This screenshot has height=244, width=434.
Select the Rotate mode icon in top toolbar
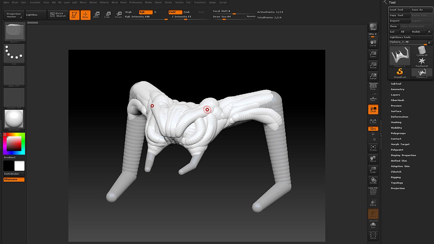pyautogui.click(x=118, y=15)
